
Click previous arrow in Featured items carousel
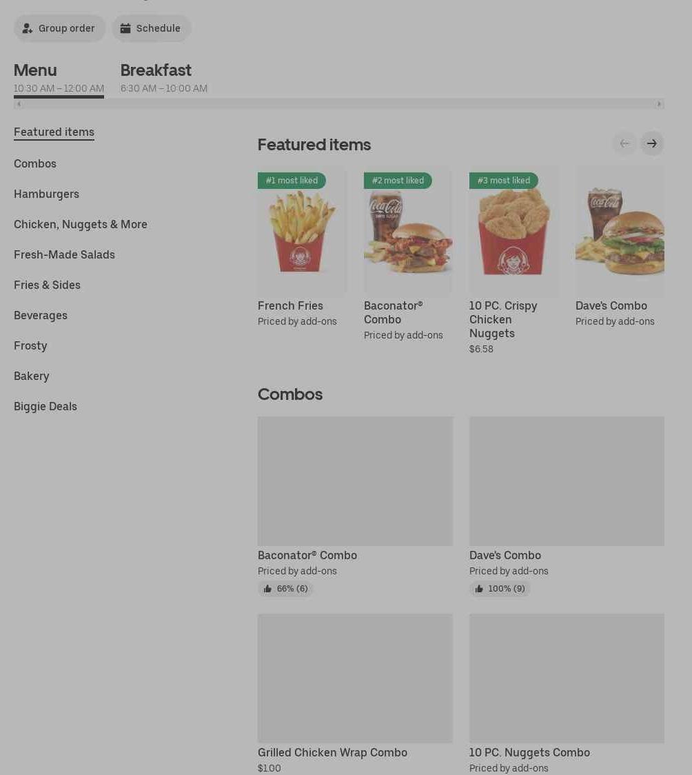624,143
